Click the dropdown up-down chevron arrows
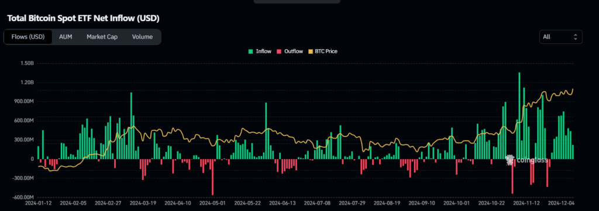Screen dimensions: 599x211 576,37
